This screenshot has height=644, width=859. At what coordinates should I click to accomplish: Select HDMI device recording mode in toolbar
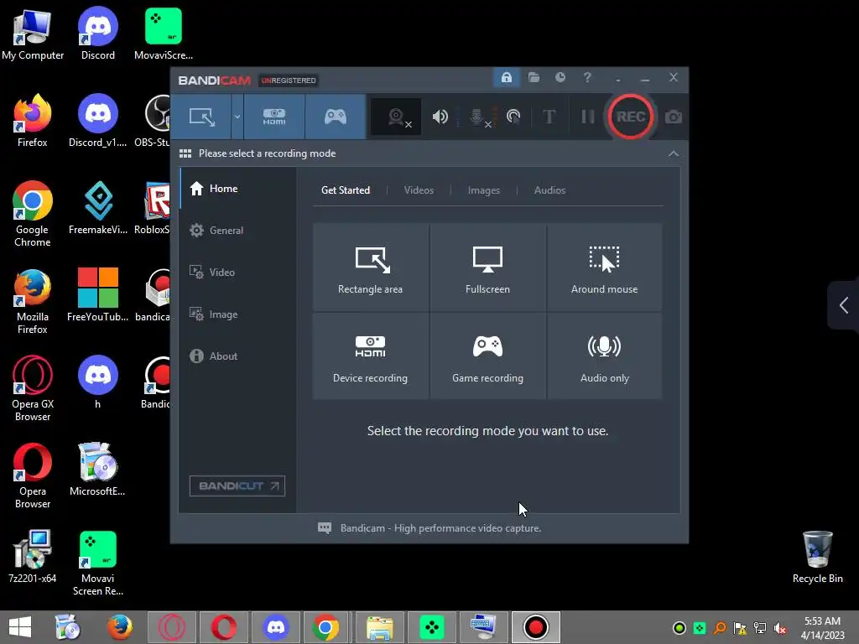pos(274,117)
